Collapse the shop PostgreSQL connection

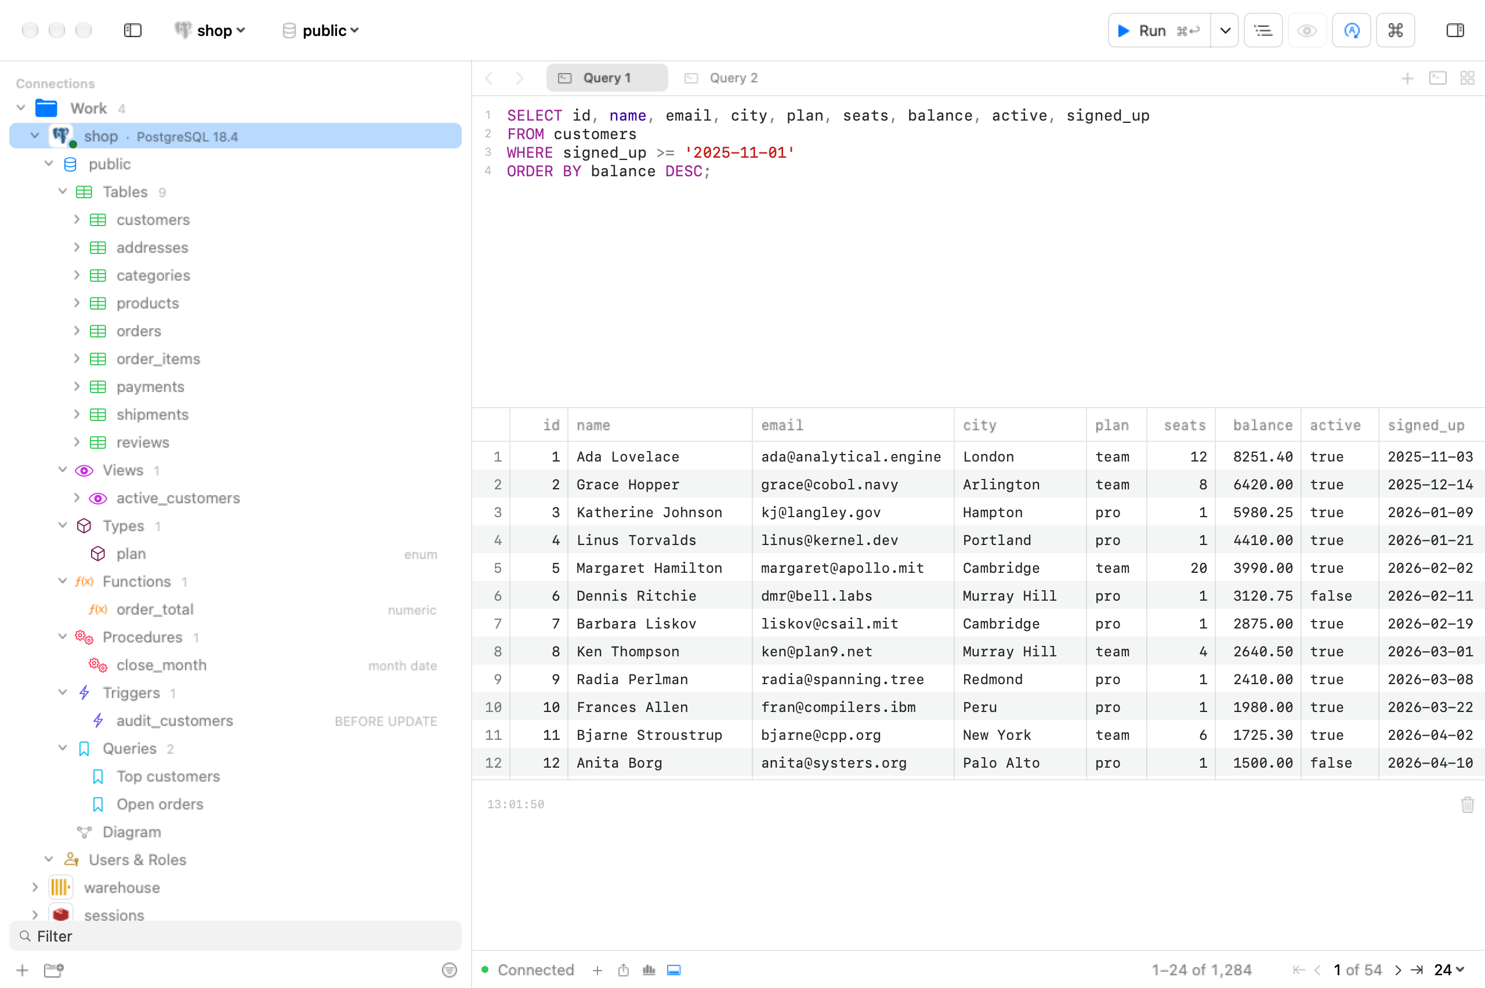pos(35,136)
